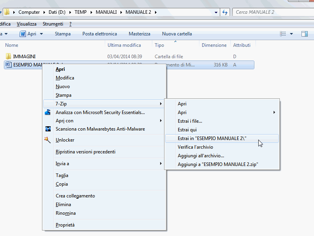The width and height of the screenshot is (314, 236).
Task: Click the view layout icon
Action: coord(283,34)
